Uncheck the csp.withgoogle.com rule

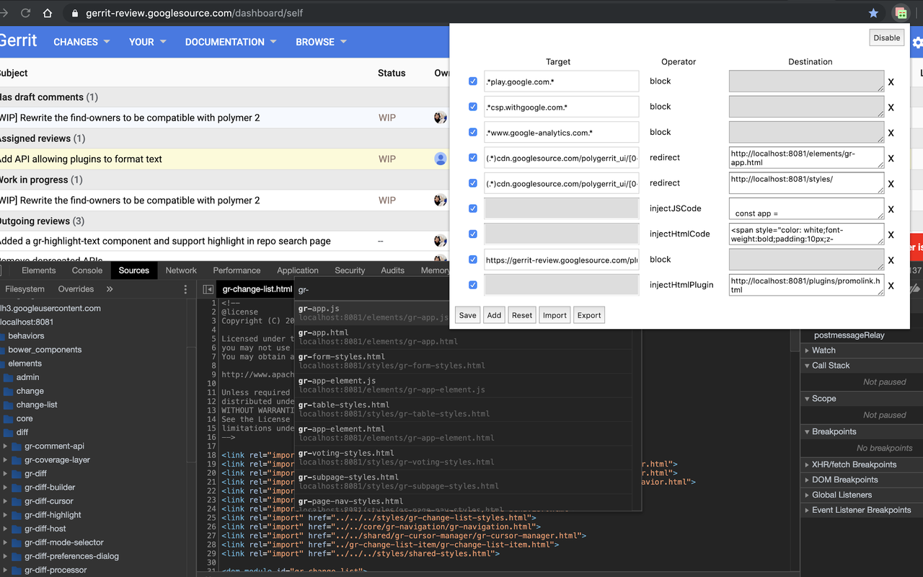click(x=473, y=107)
